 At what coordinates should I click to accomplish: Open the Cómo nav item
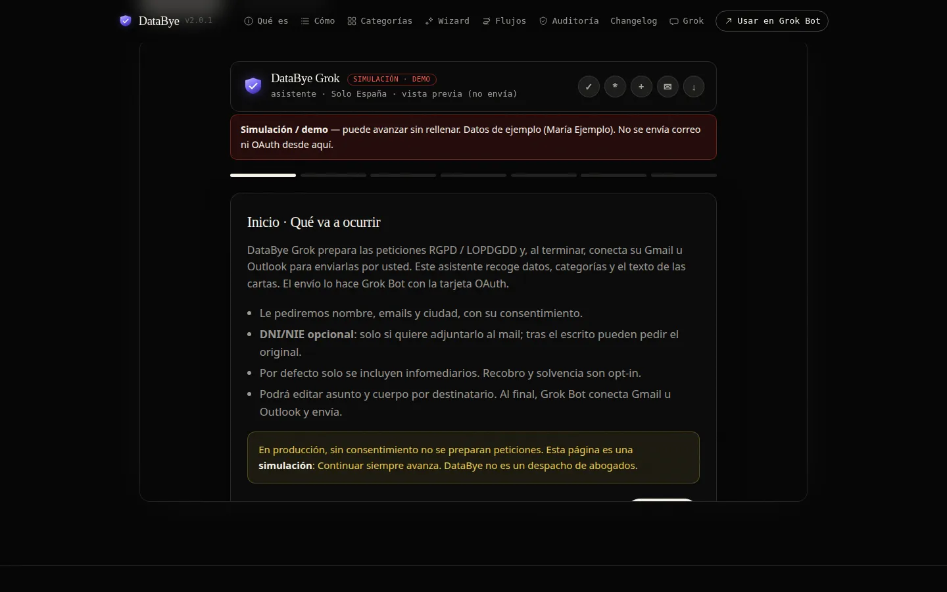click(x=318, y=21)
